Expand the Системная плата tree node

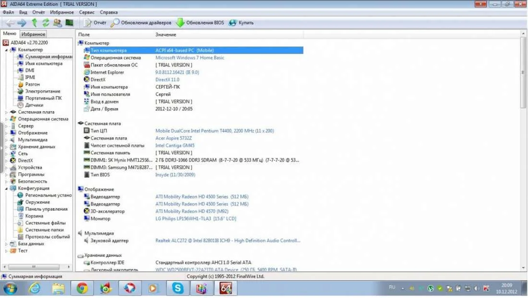[x=6, y=112]
